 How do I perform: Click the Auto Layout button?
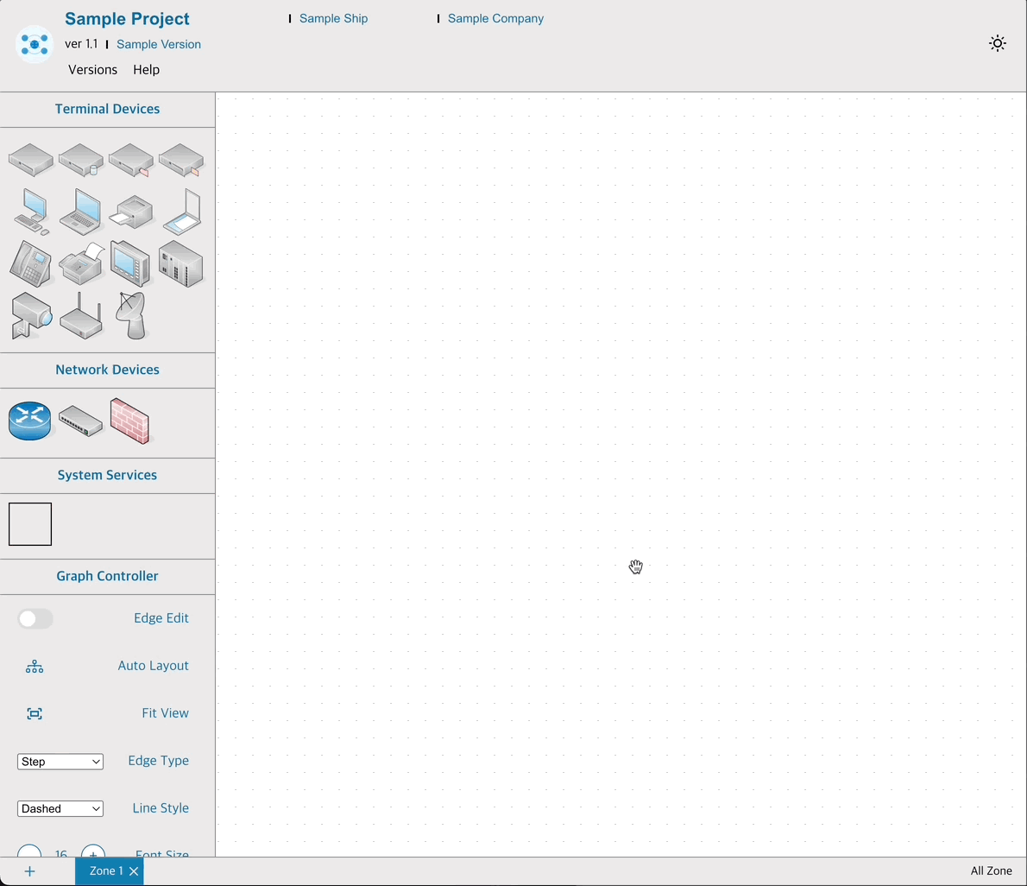tap(35, 667)
